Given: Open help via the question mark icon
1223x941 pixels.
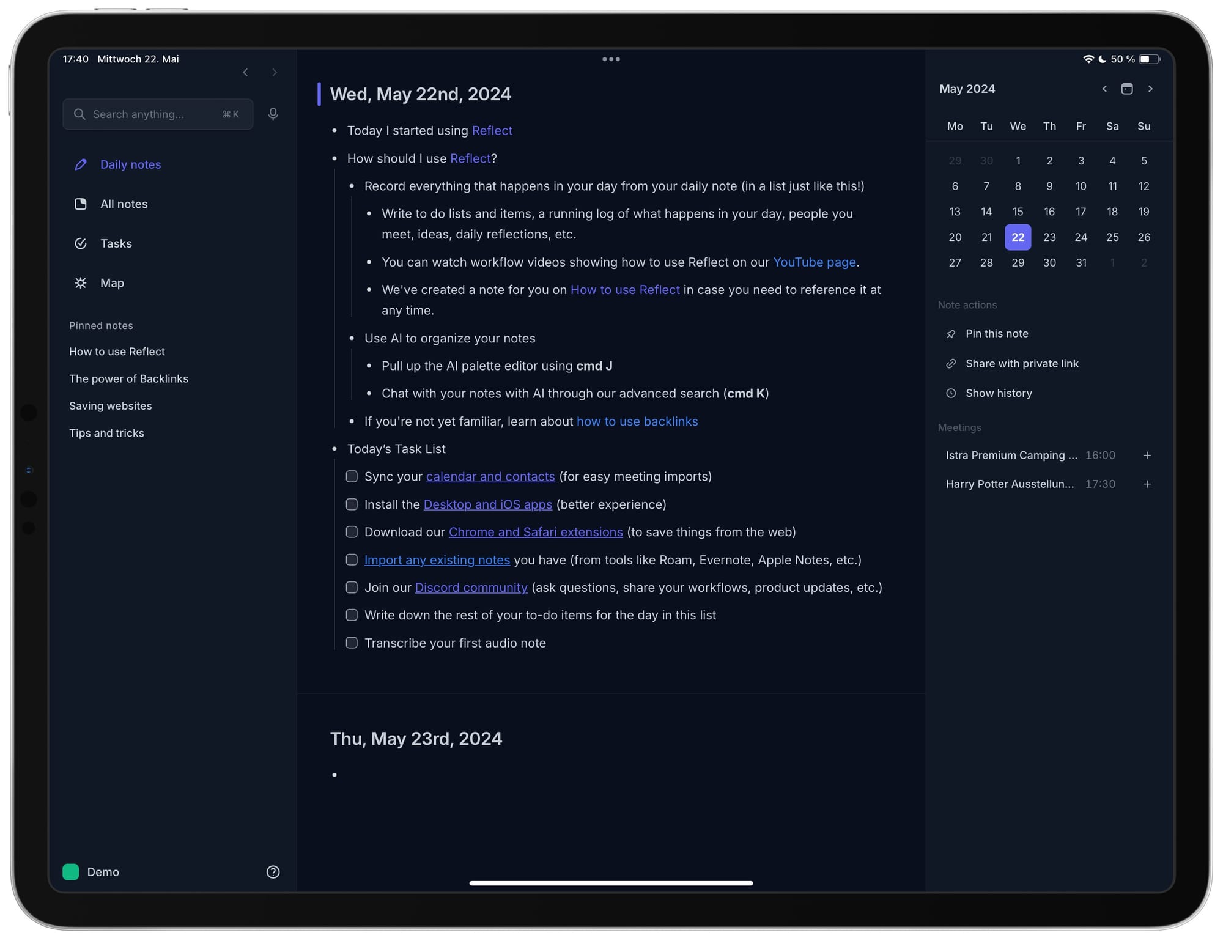Looking at the screenshot, I should point(273,872).
